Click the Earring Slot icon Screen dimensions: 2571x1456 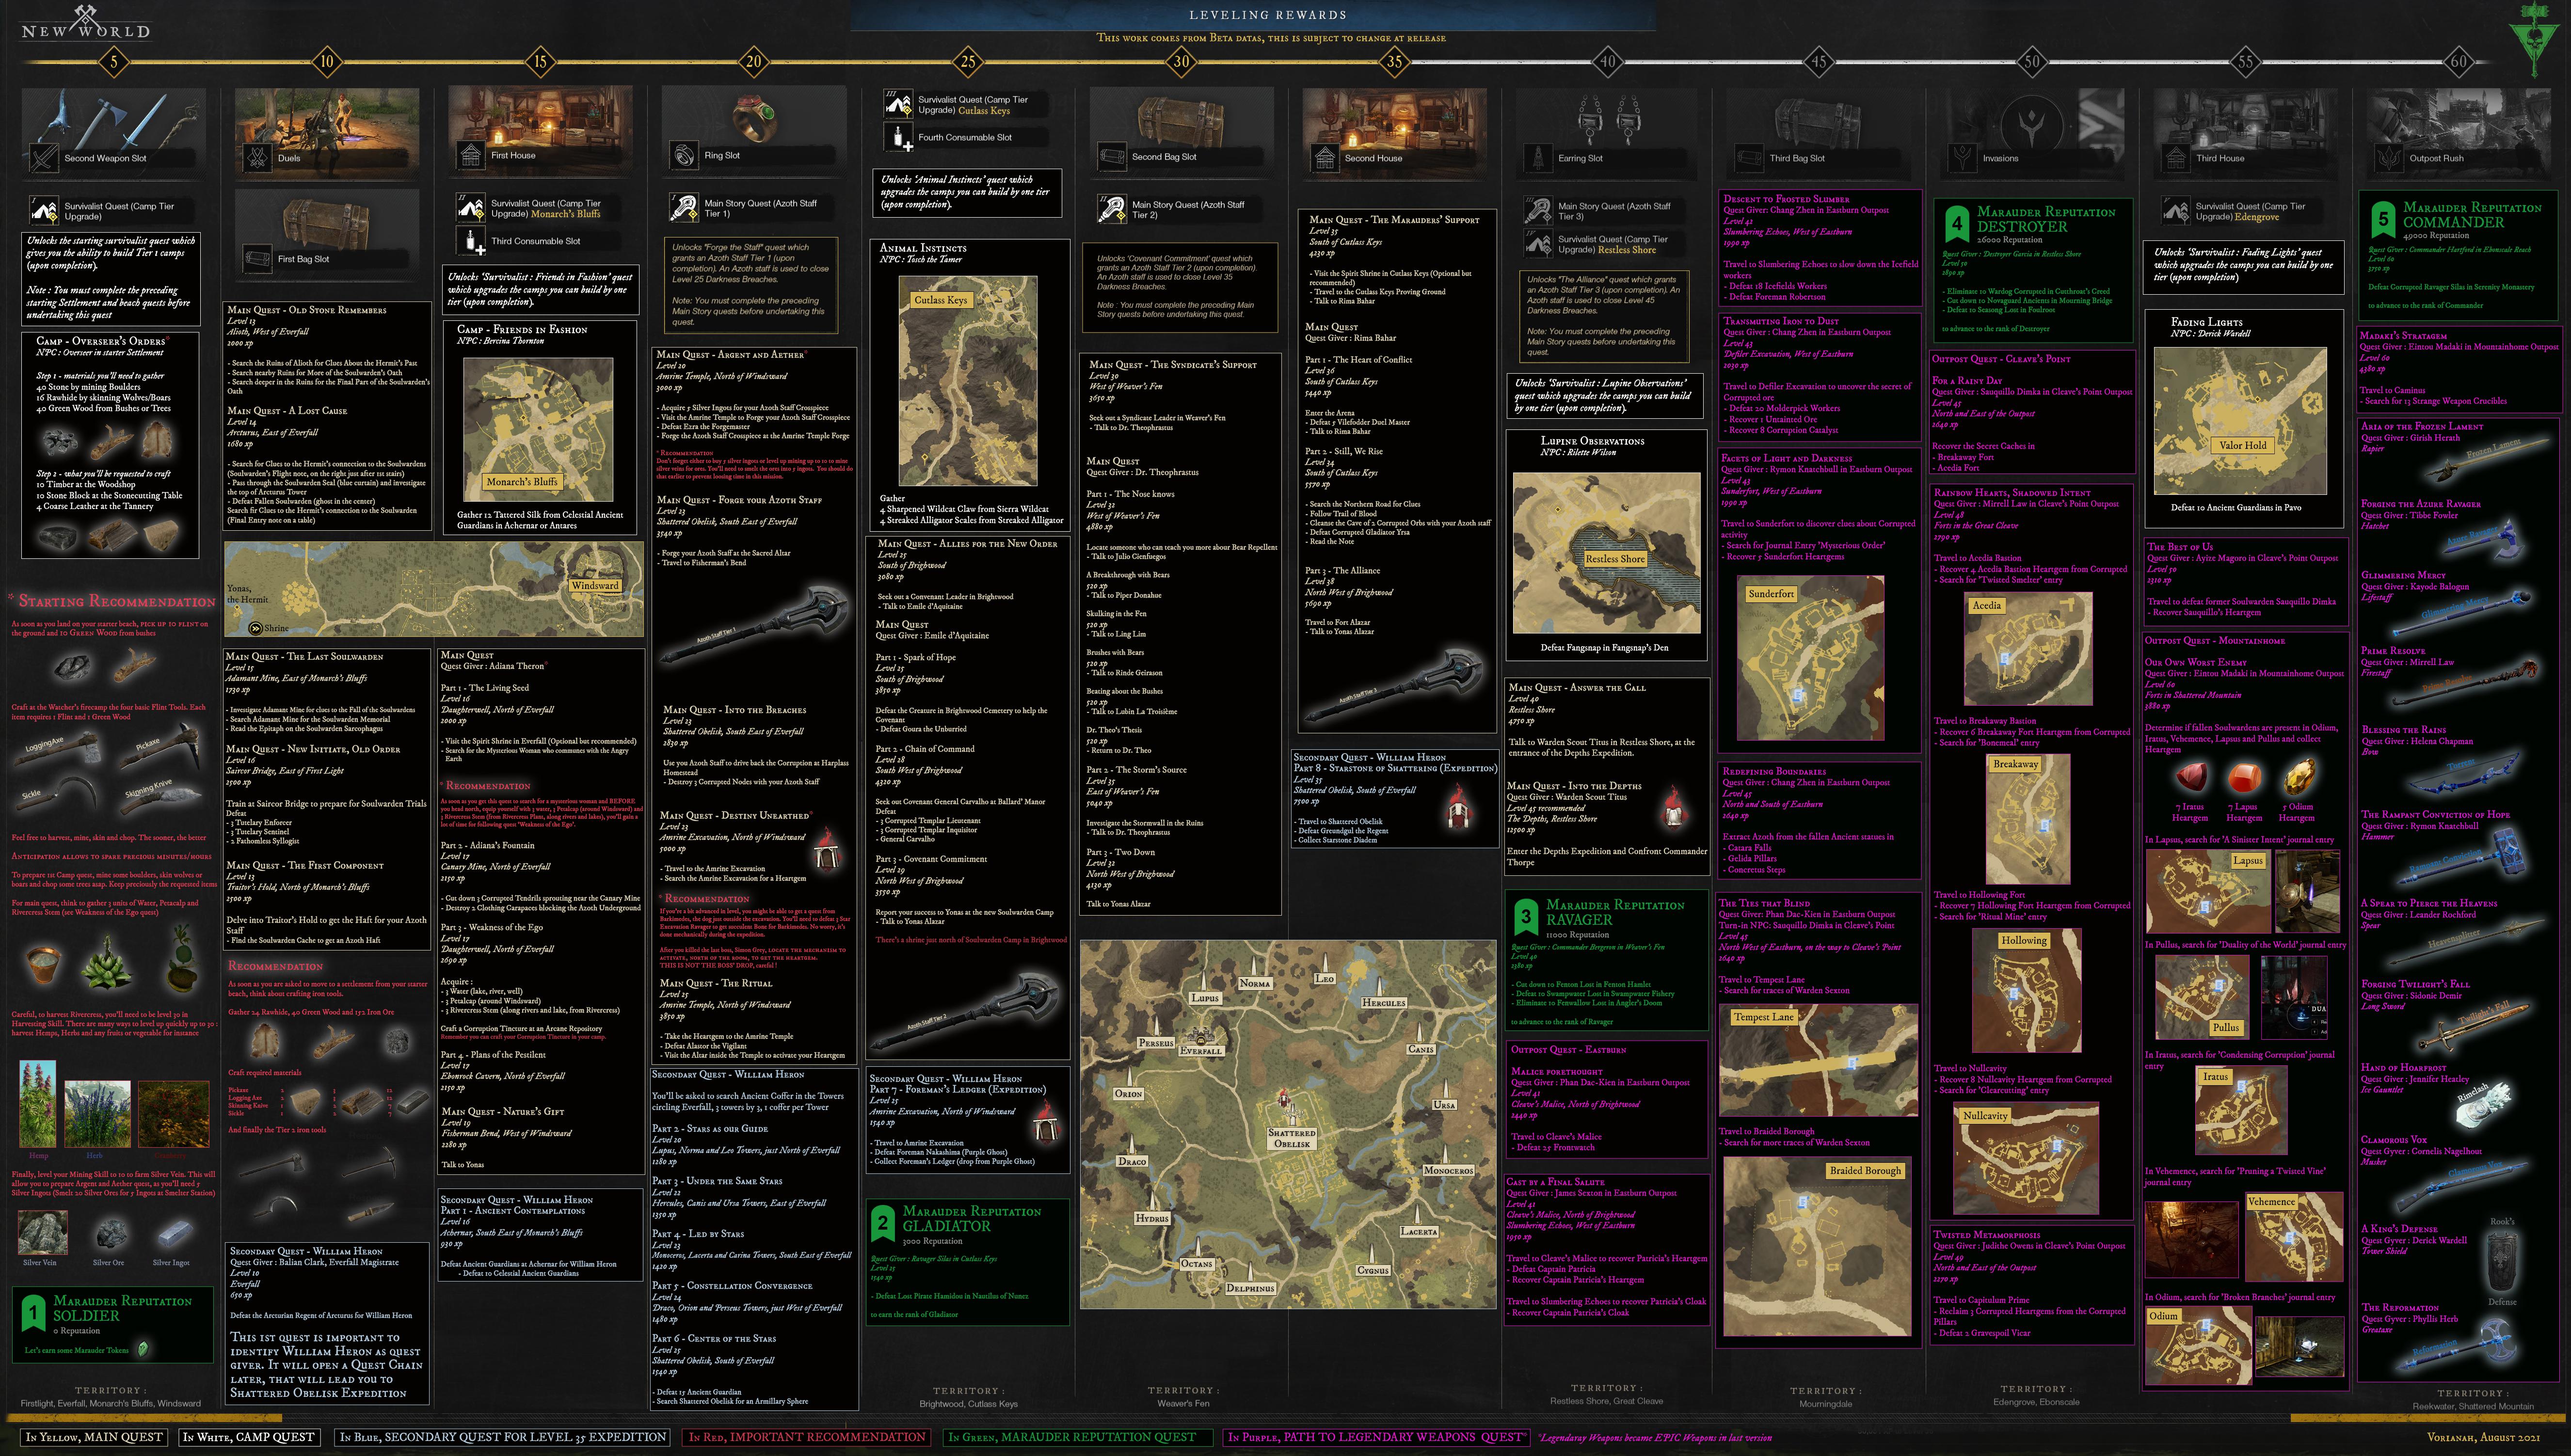pos(1538,158)
